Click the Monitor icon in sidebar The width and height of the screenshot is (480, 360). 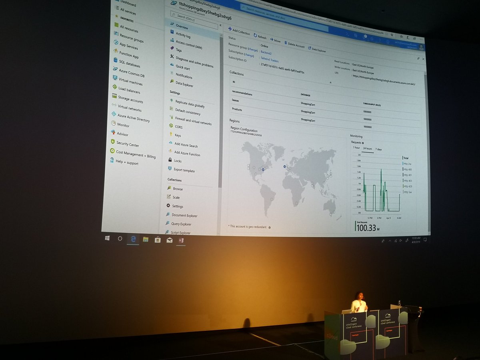click(114, 124)
